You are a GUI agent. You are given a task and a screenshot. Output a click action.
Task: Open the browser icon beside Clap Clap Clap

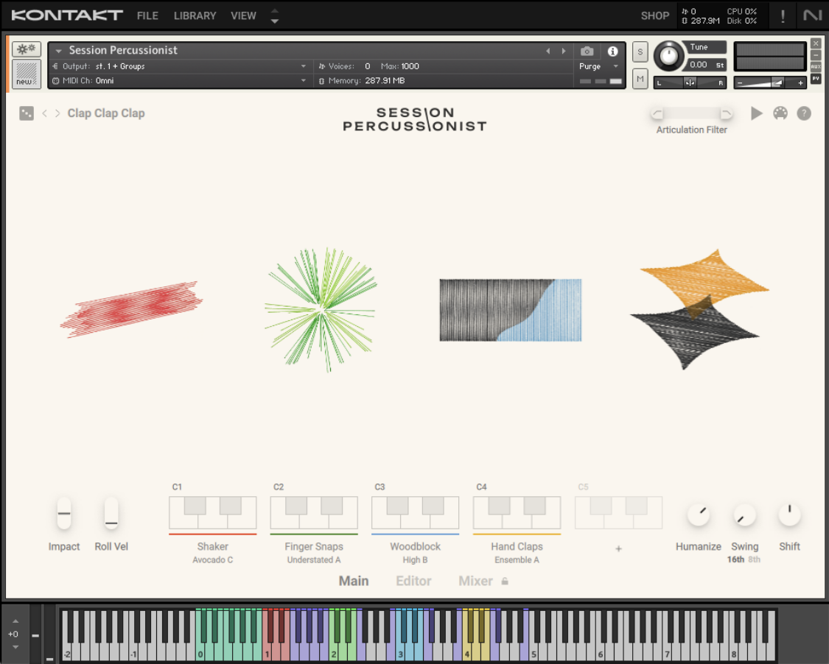click(x=27, y=113)
